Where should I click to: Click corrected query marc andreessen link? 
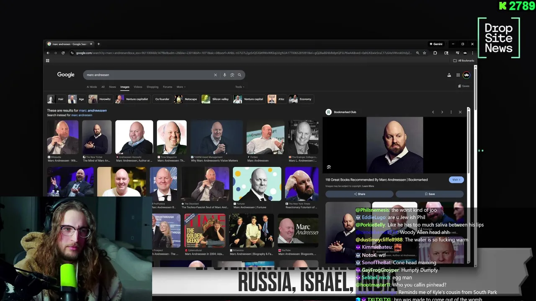(x=93, y=110)
